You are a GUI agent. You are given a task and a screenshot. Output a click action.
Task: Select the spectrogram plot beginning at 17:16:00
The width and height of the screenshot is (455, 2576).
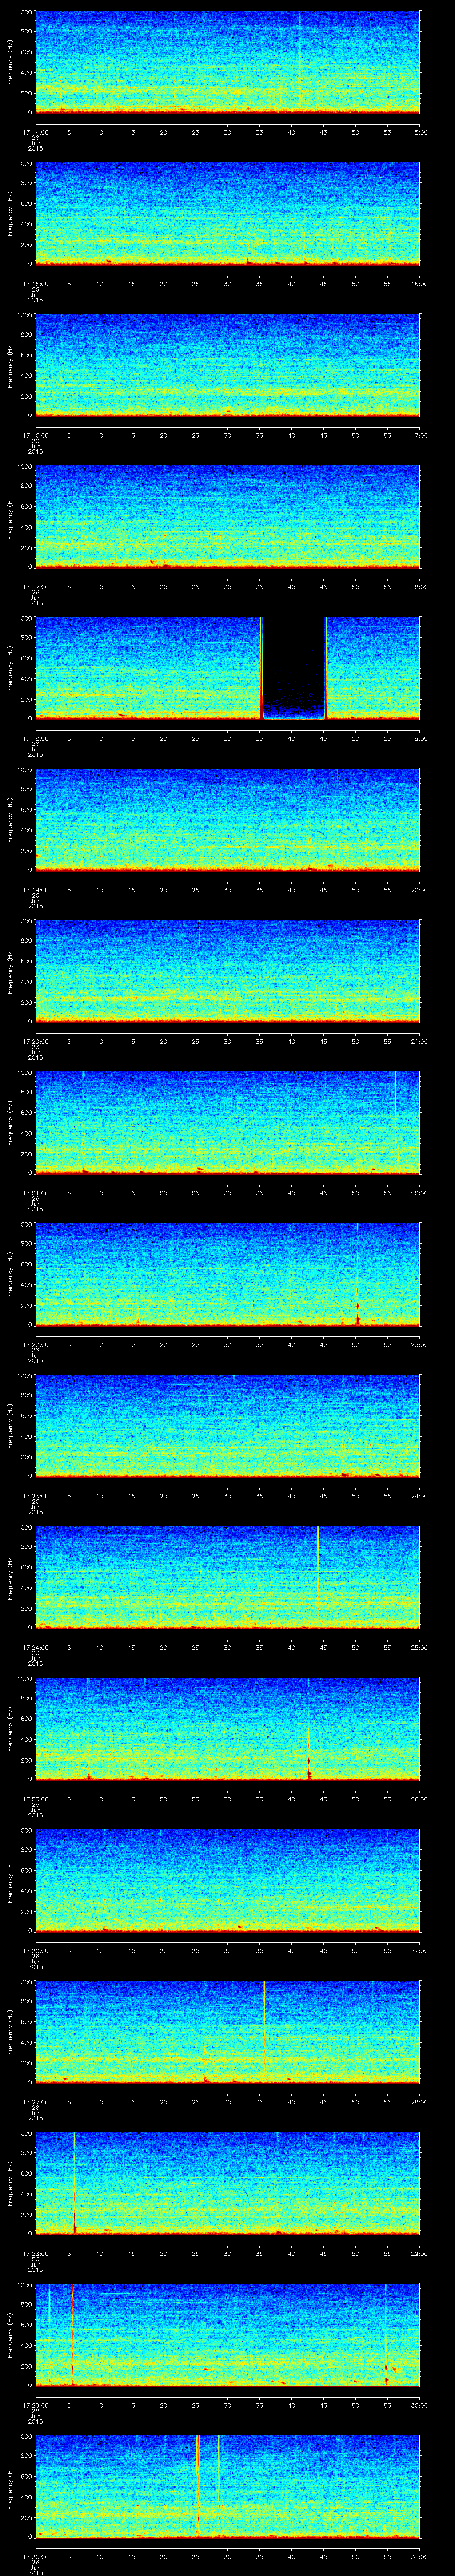click(x=227, y=365)
